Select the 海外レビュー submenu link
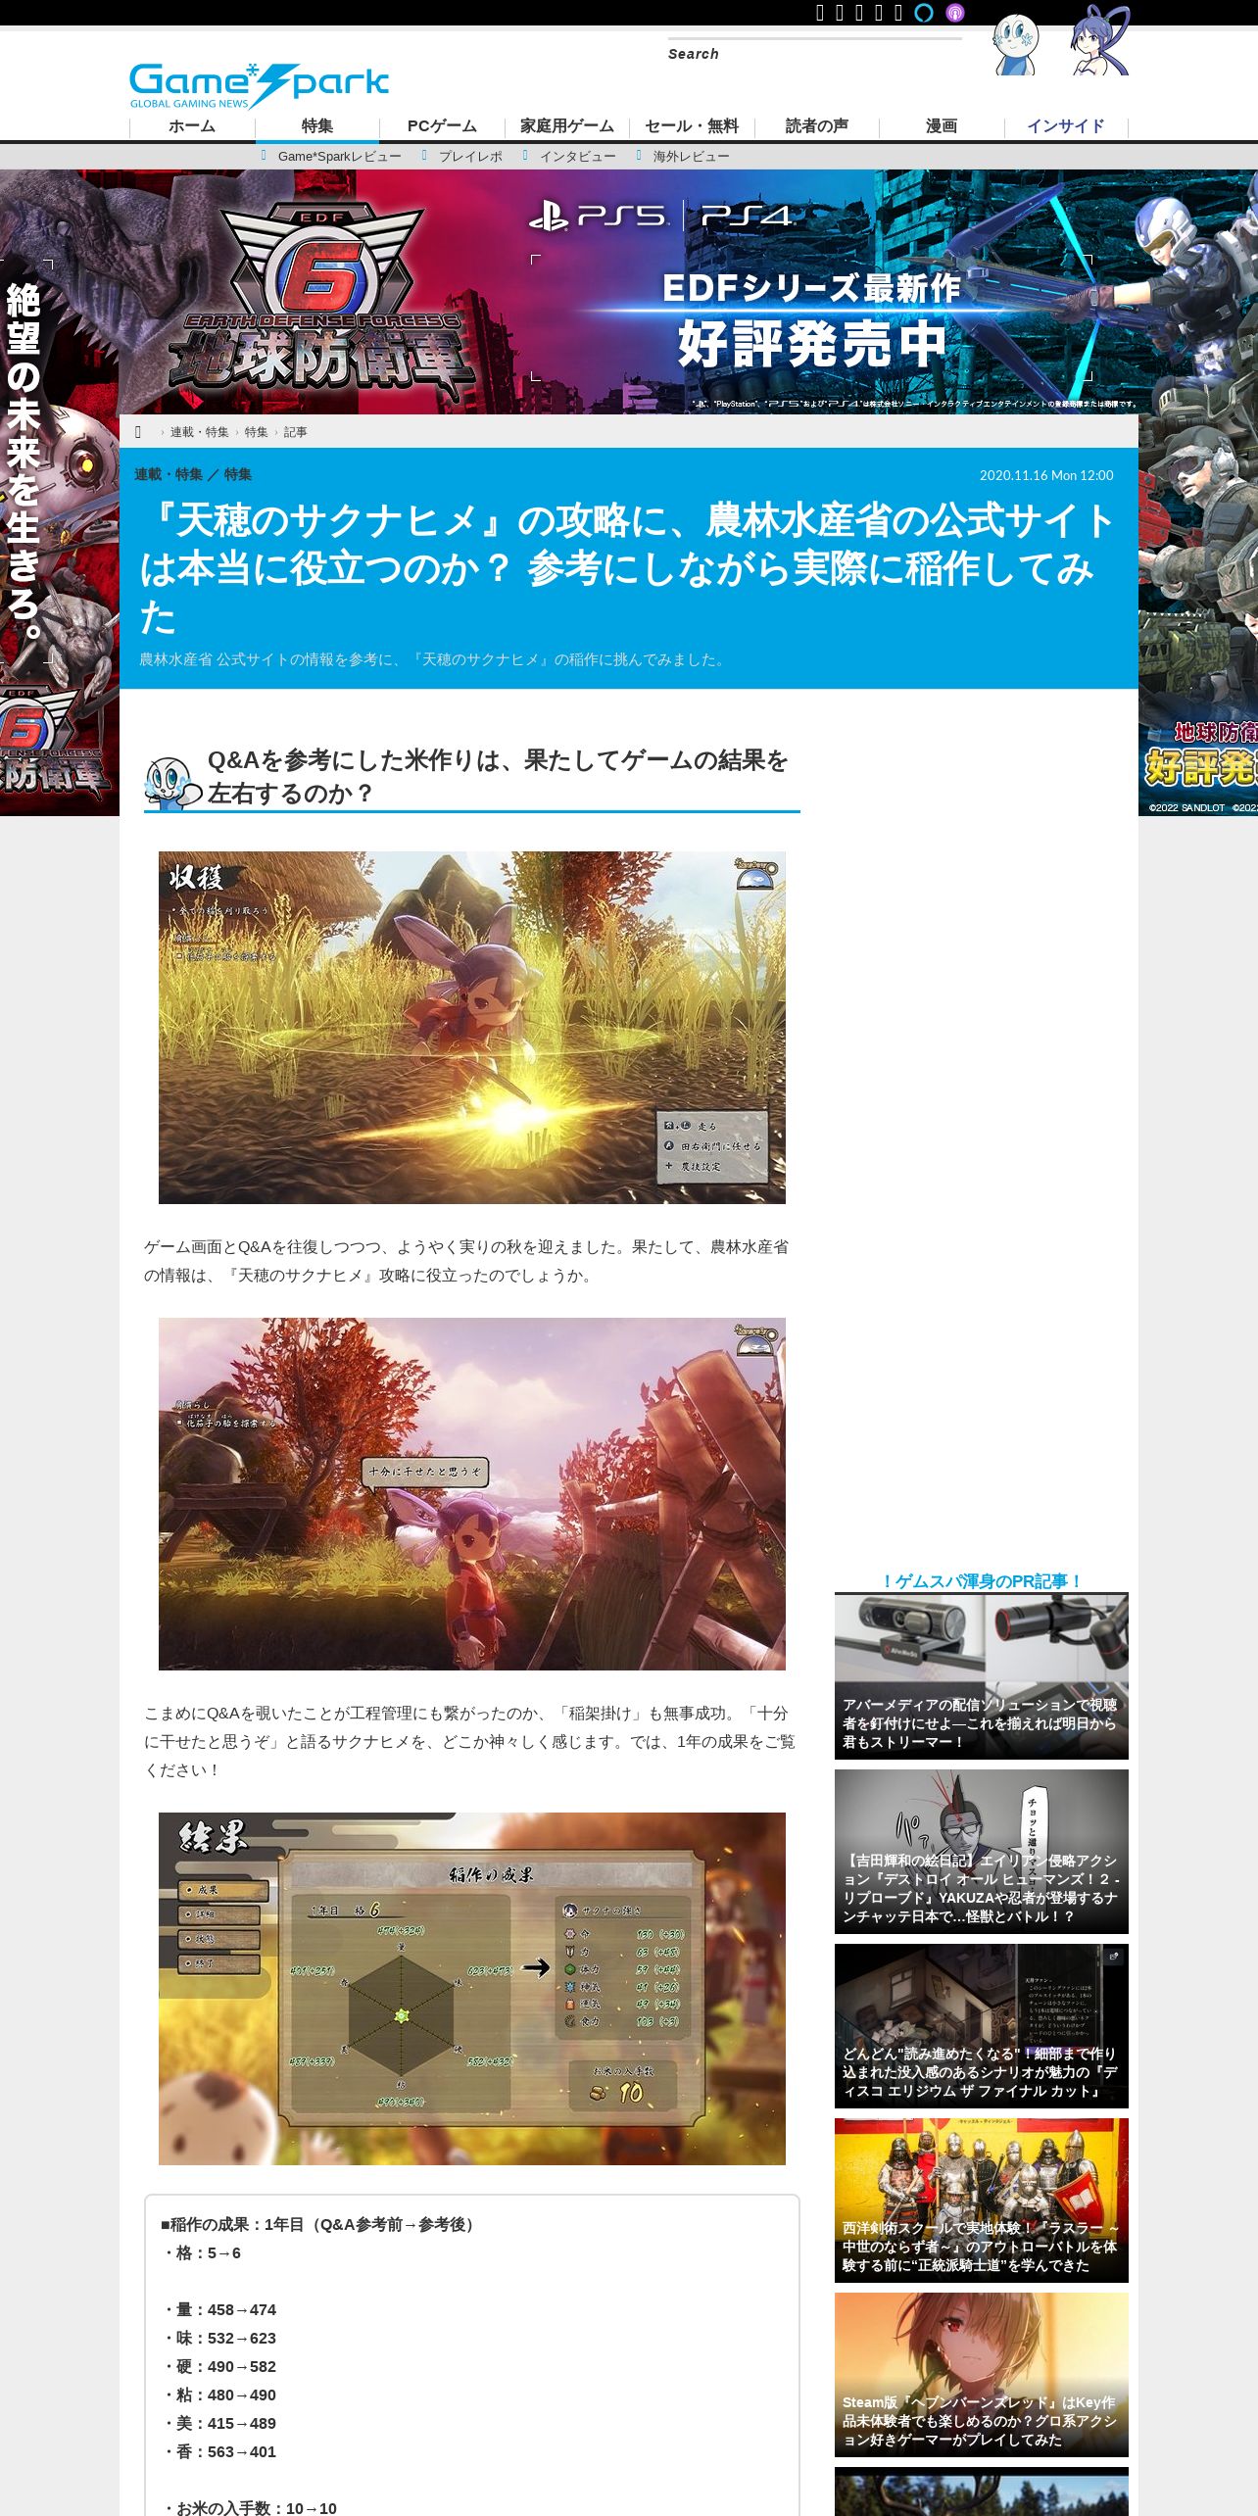This screenshot has height=2516, width=1258. pyautogui.click(x=692, y=157)
